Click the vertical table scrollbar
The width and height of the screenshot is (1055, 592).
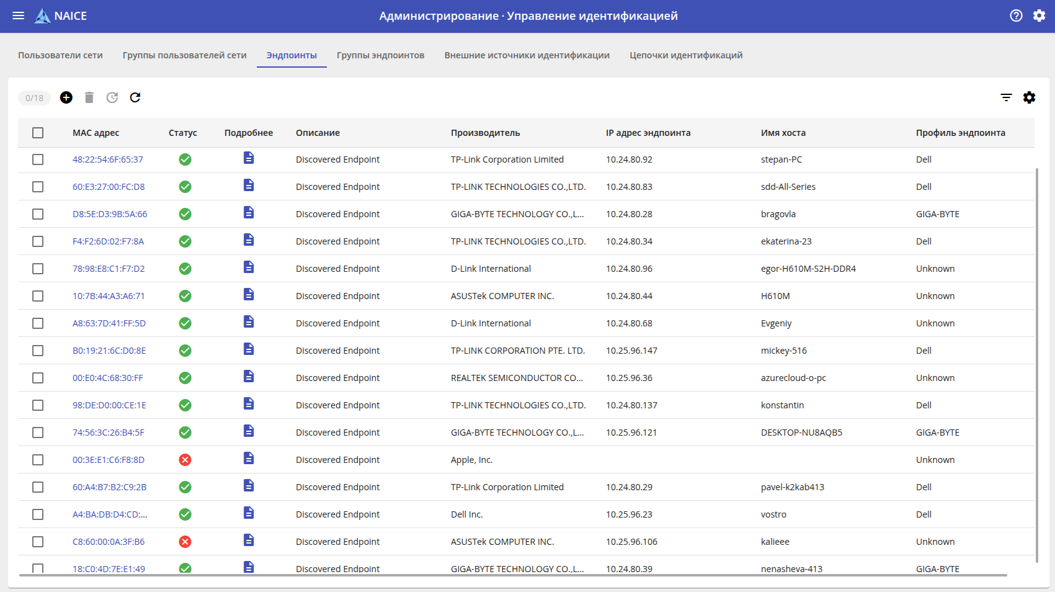click(x=1037, y=365)
